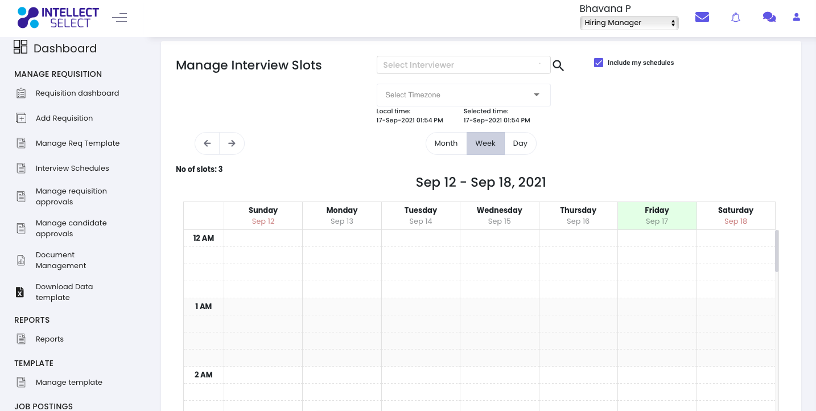Viewport: 816px width, 411px height.
Task: Open Interview Schedules link
Action: point(72,168)
